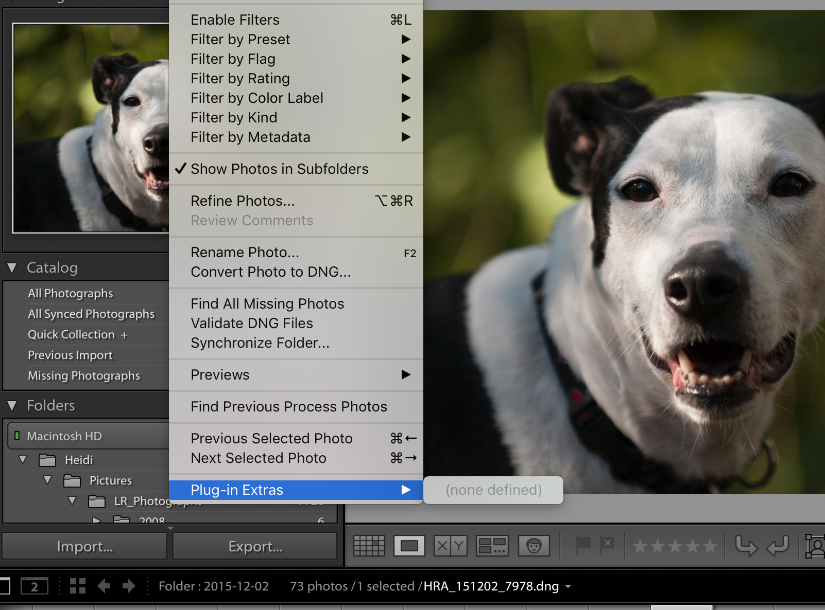Set photo as rejected flag
825x610 pixels.
click(608, 545)
